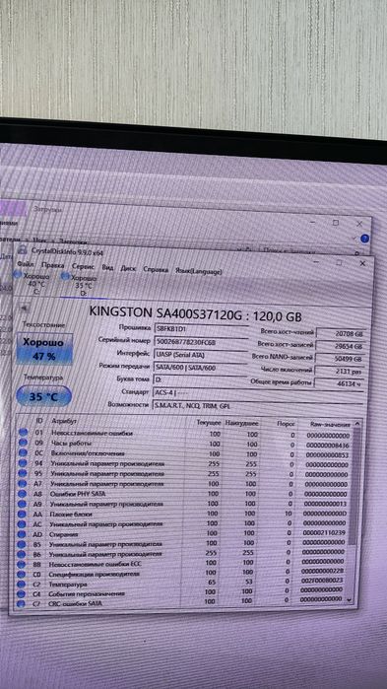This screenshot has width=387, height=689.
Task: Click status icon of attribute 94 row
Action: [23, 462]
